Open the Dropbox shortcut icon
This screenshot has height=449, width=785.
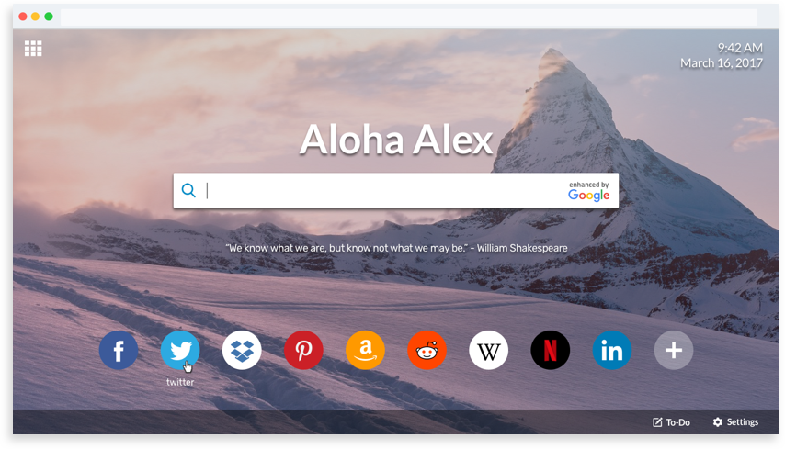click(x=242, y=350)
